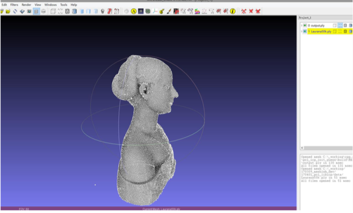Toggle the light bulb lighting icon
The width and height of the screenshot is (353, 213).
[x=102, y=11]
